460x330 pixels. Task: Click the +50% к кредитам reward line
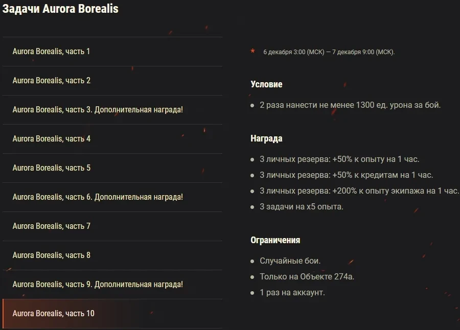pyautogui.click(x=346, y=175)
